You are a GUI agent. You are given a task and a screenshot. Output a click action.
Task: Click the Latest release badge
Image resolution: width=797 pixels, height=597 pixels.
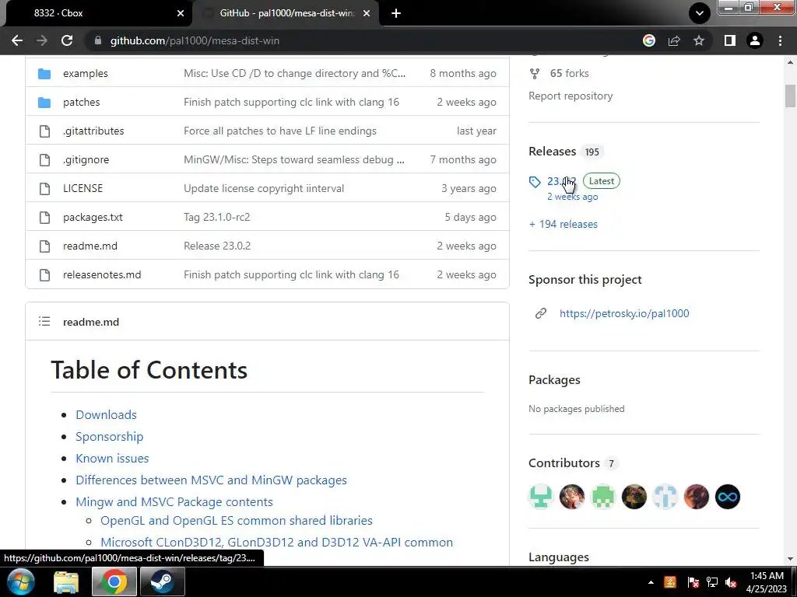click(x=602, y=180)
